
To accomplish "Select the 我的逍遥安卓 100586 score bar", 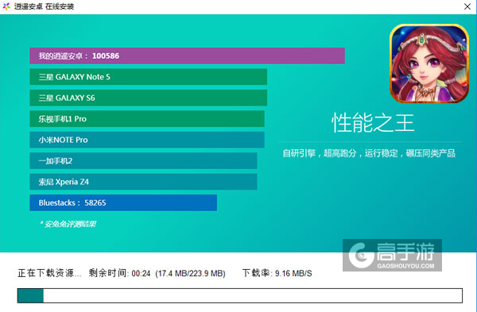I will (x=187, y=56).
